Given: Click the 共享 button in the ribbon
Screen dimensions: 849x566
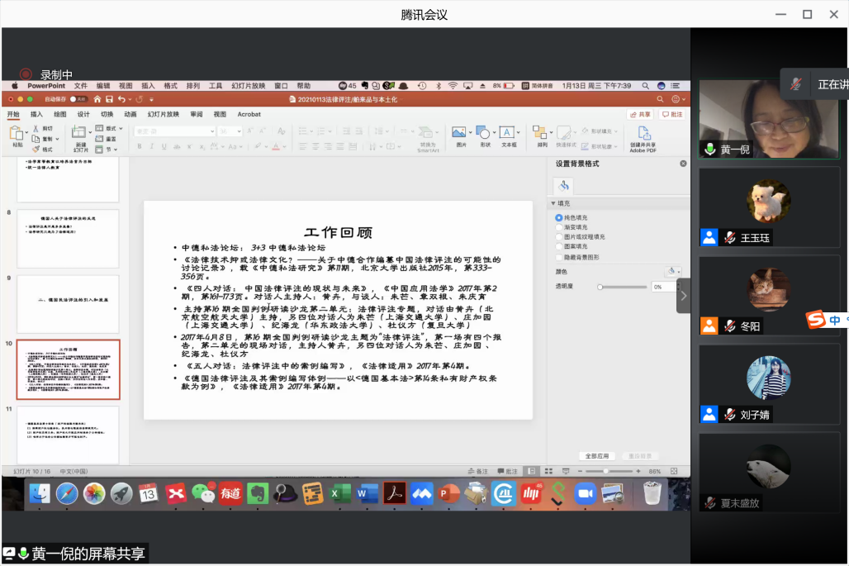Looking at the screenshot, I should tap(641, 114).
